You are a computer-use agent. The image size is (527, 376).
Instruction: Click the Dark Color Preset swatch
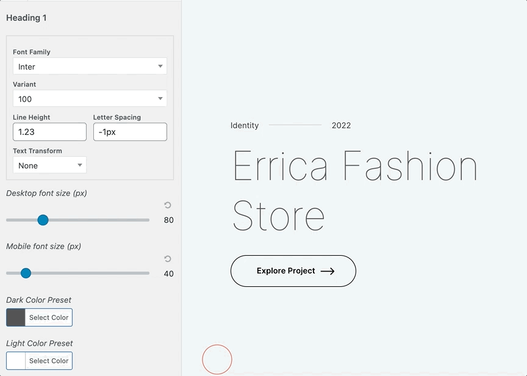point(16,317)
